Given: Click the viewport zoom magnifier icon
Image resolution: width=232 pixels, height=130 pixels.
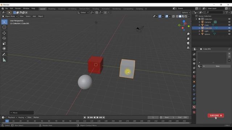Looking at the screenshot, I should coord(188,34).
